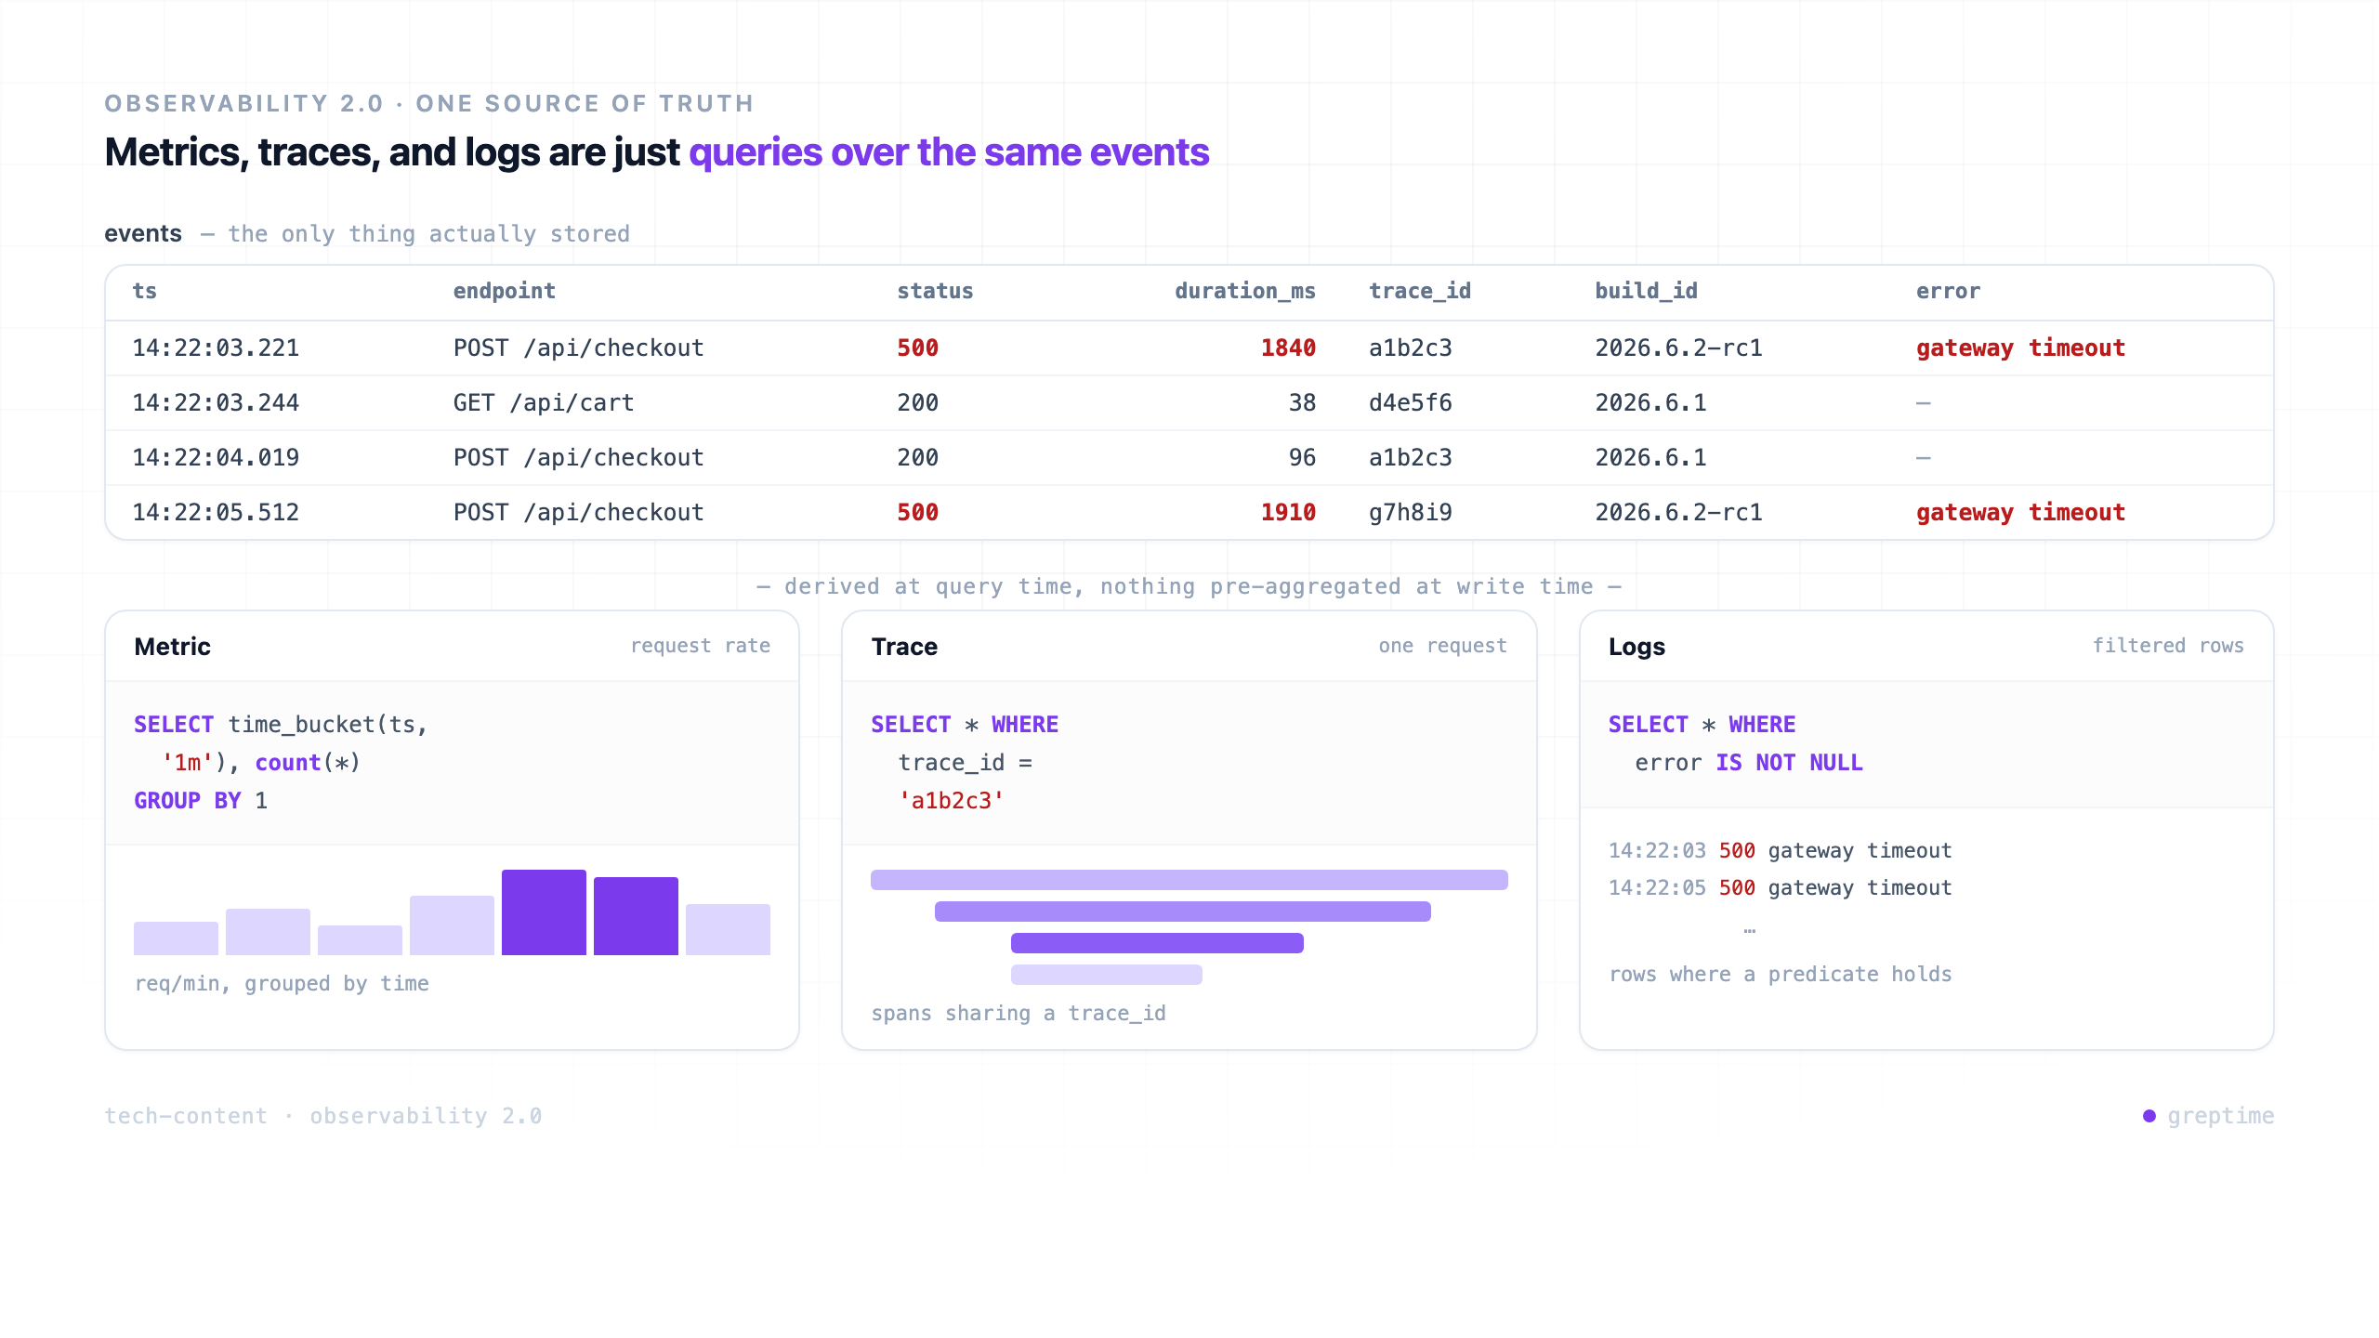Click the 14:22:05 gateway timeout log line
This screenshot has height=1338, width=2379.
(x=1780, y=887)
